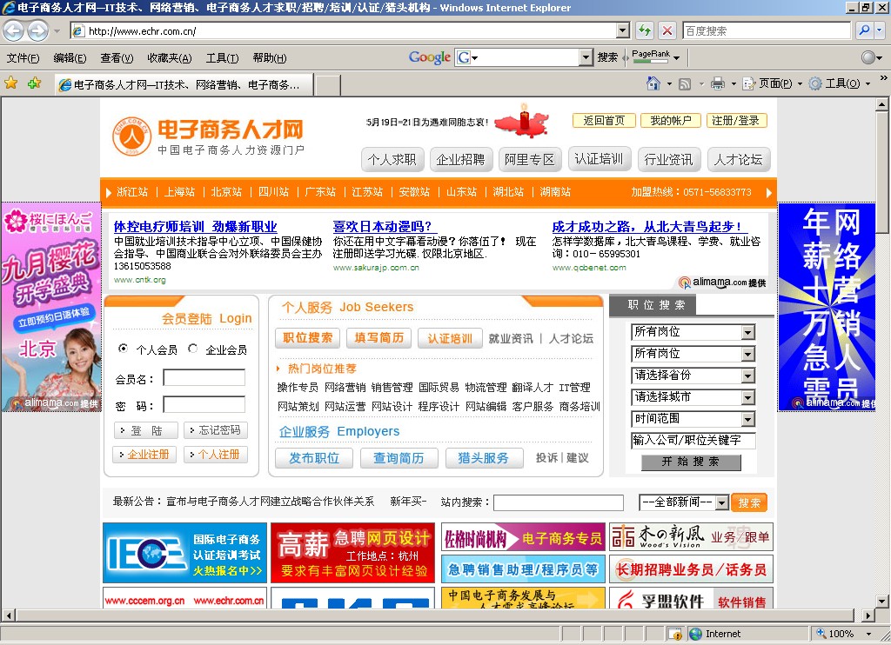Image resolution: width=891 pixels, height=645 pixels.
Task: Click the magnifier search icon beside Baidu box
Action: (864, 30)
